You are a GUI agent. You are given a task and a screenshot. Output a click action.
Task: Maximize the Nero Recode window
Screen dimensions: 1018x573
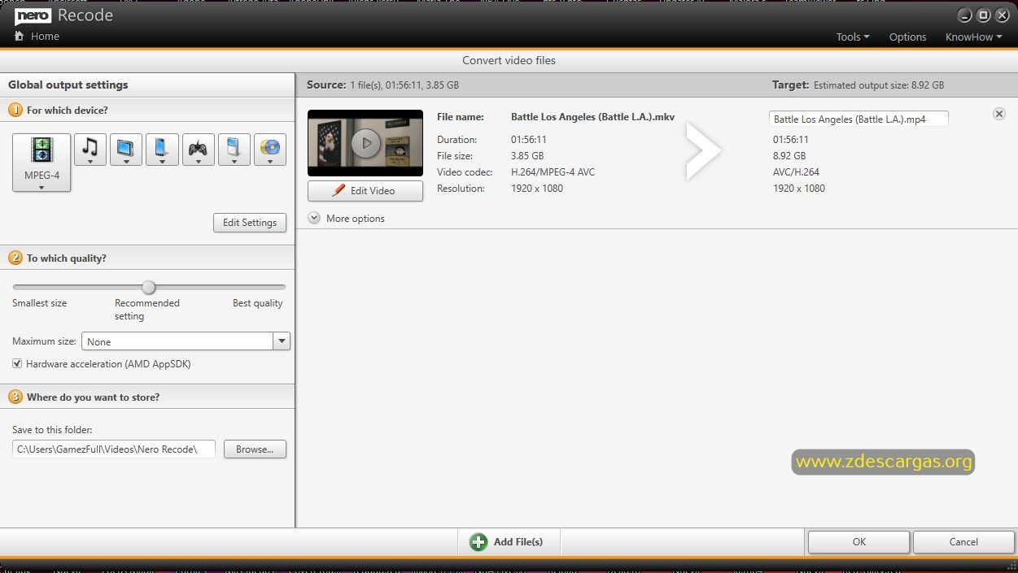point(983,15)
